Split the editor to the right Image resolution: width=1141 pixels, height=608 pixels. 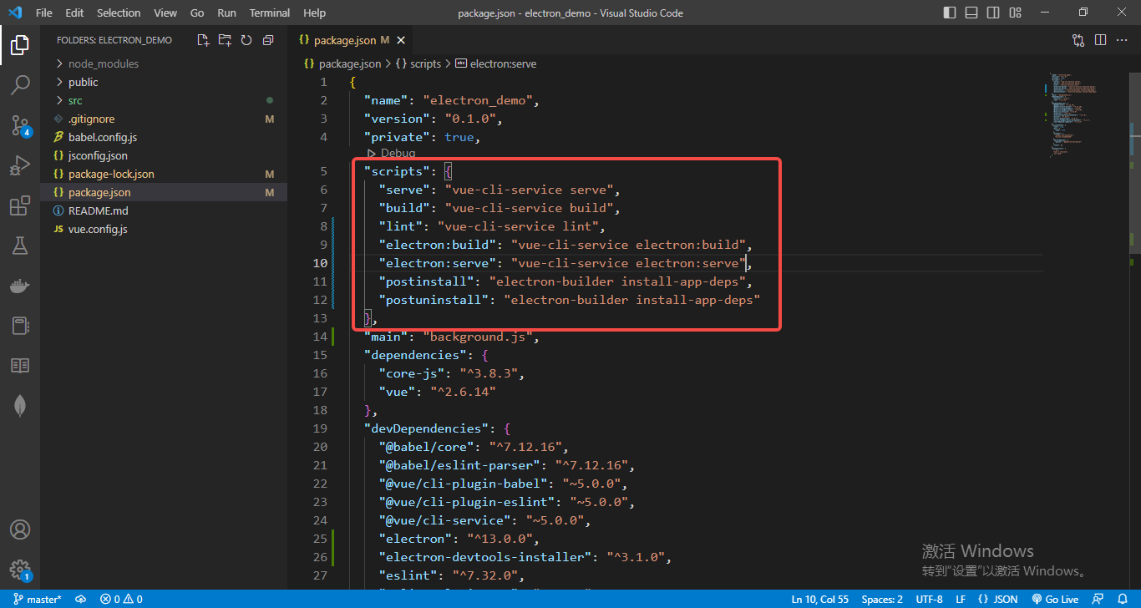1100,40
